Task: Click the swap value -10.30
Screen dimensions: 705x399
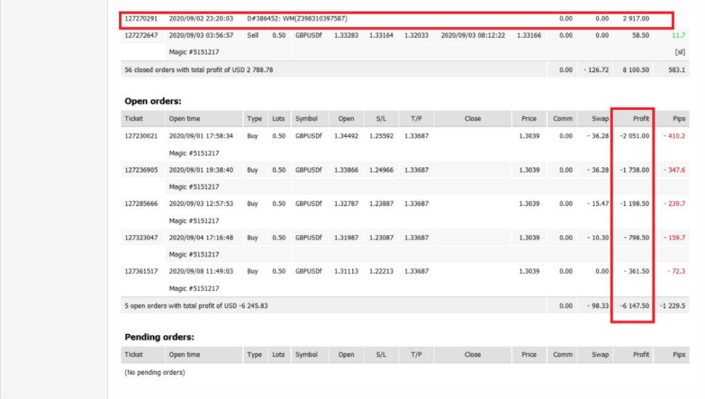Action: pyautogui.click(x=598, y=238)
